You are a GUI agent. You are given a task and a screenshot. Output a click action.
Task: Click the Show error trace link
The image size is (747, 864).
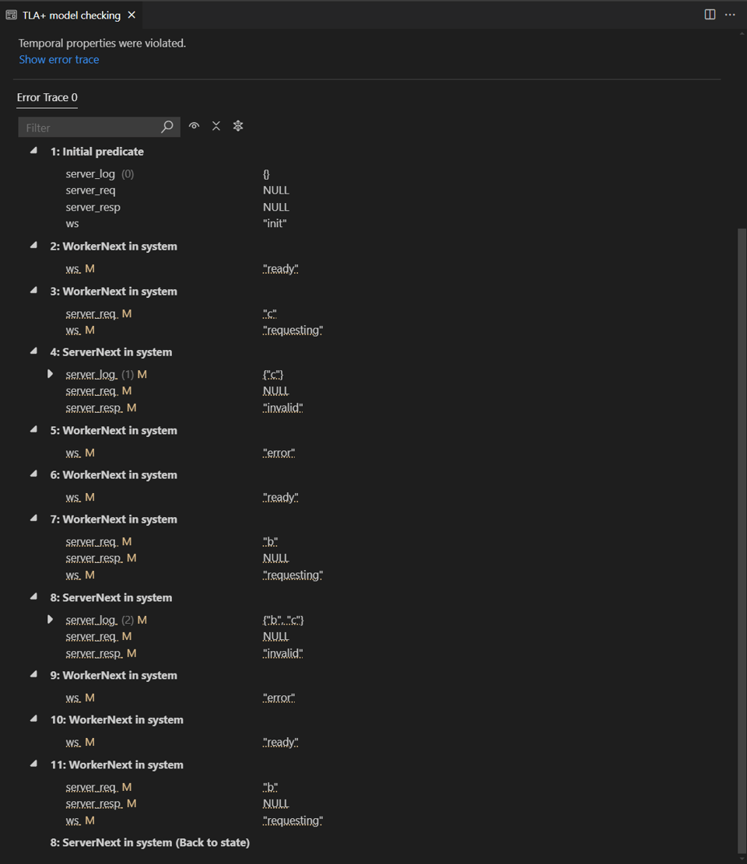coord(59,60)
